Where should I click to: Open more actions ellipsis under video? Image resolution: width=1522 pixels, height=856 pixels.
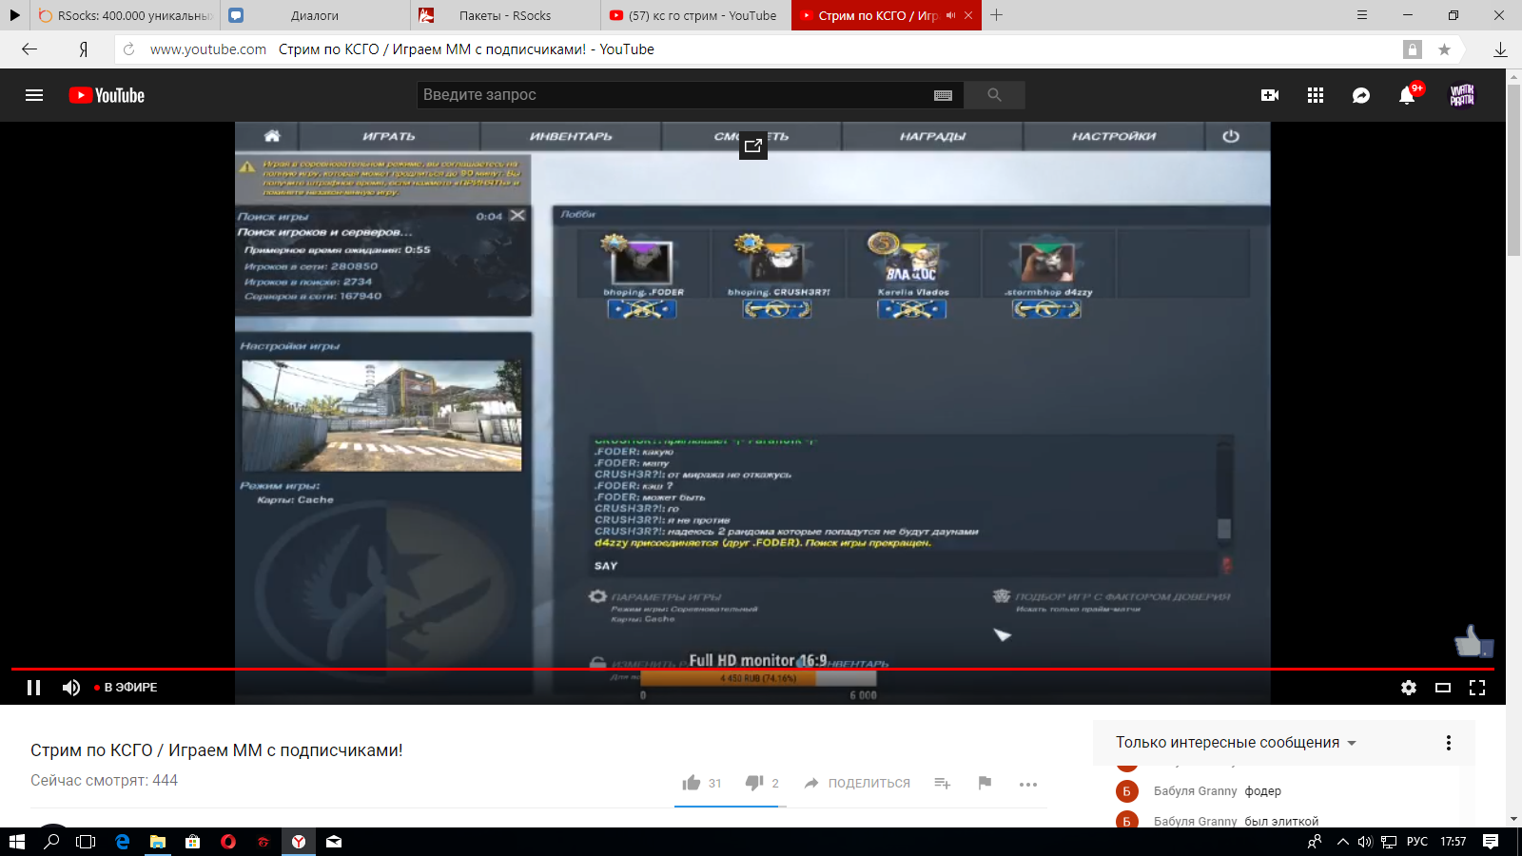pyautogui.click(x=1027, y=784)
